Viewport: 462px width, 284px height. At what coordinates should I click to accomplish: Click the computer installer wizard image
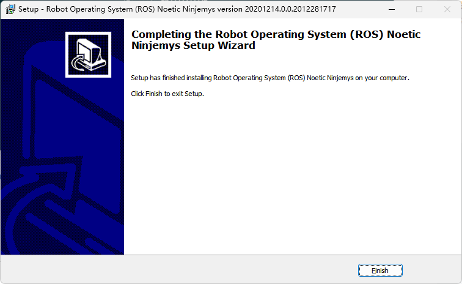(89, 55)
